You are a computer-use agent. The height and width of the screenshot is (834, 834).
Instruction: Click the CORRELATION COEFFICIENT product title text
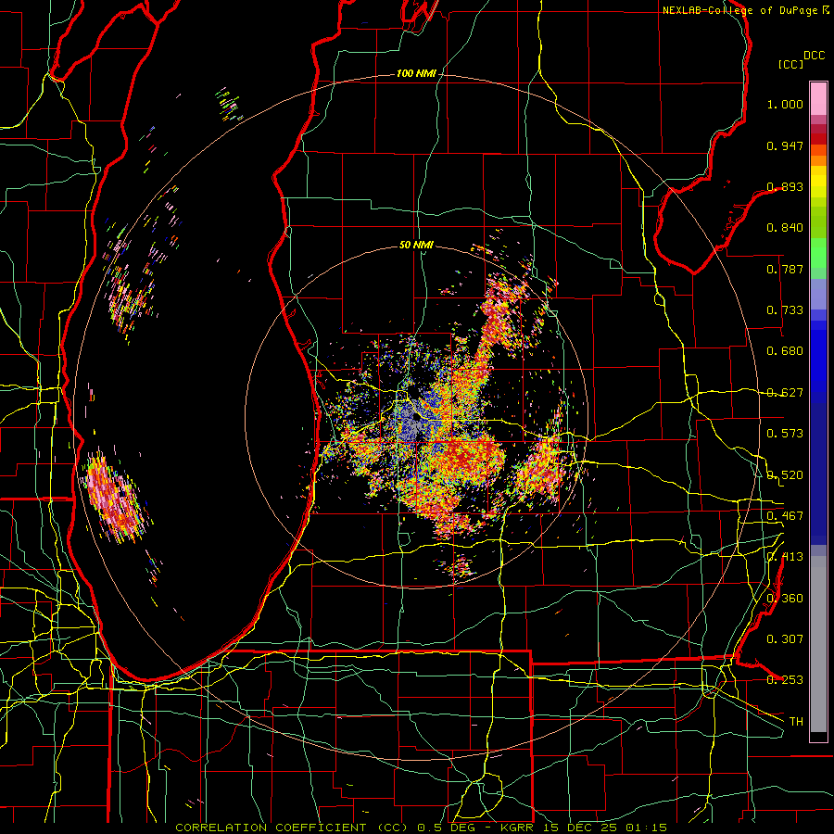[x=292, y=828]
